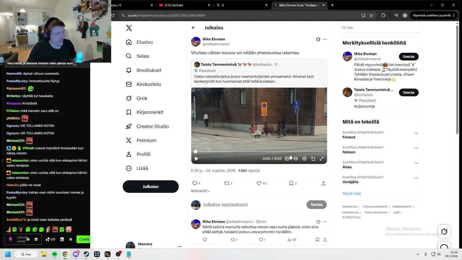The width and height of the screenshot is (462, 260).
Task: Click the video progress bar scrubber
Action: [195, 152]
